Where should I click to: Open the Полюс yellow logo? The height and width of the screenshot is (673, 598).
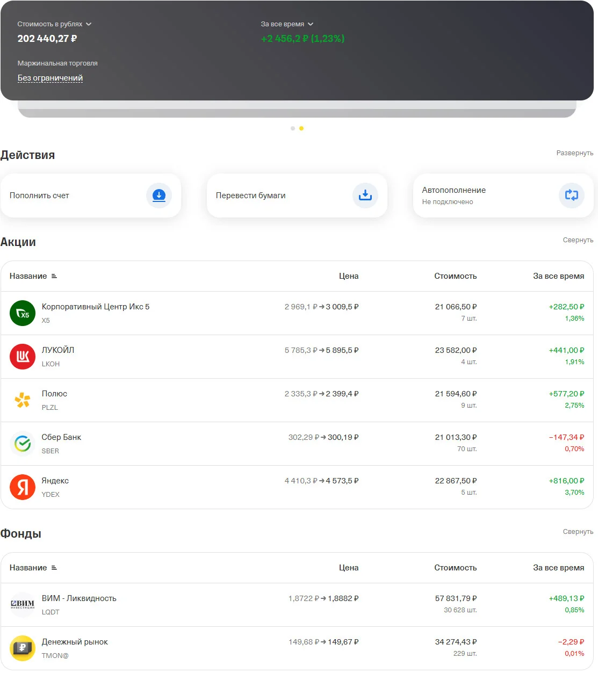(23, 400)
